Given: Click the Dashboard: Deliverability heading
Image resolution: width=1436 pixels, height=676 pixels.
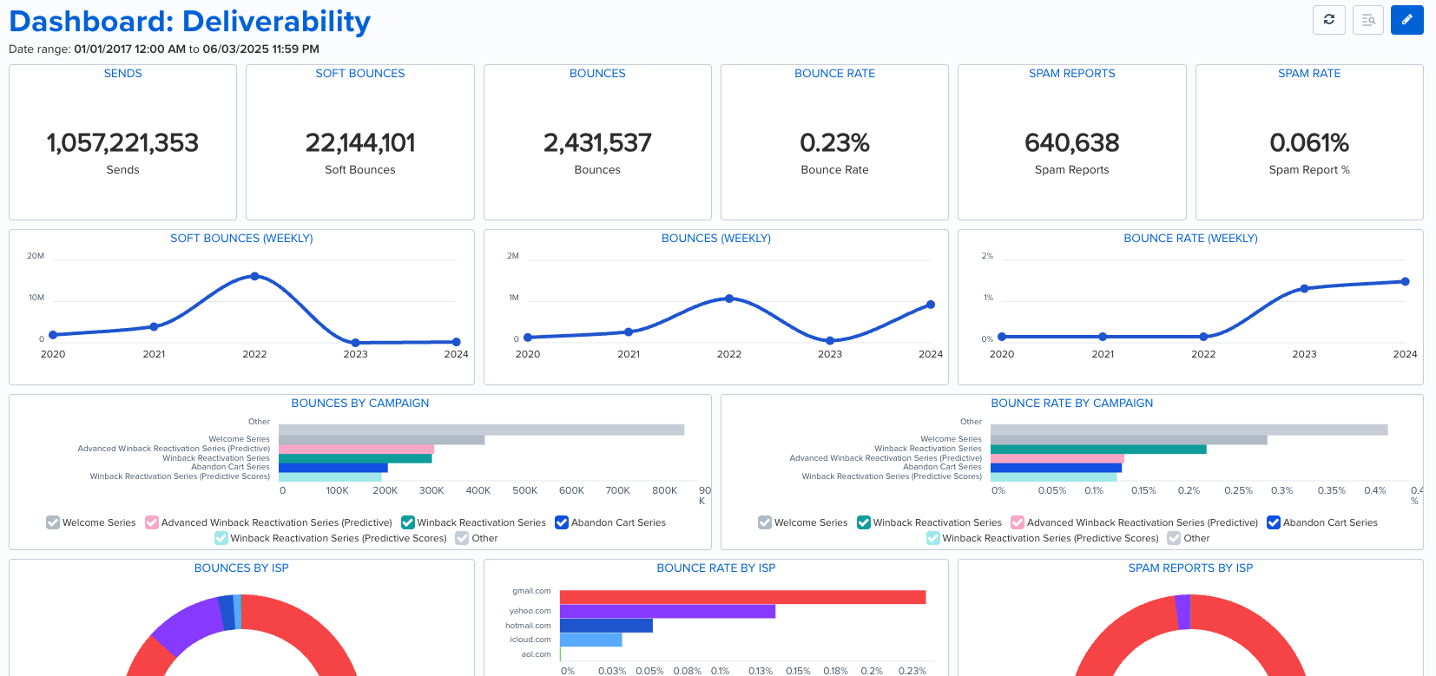Looking at the screenshot, I should click(x=189, y=21).
